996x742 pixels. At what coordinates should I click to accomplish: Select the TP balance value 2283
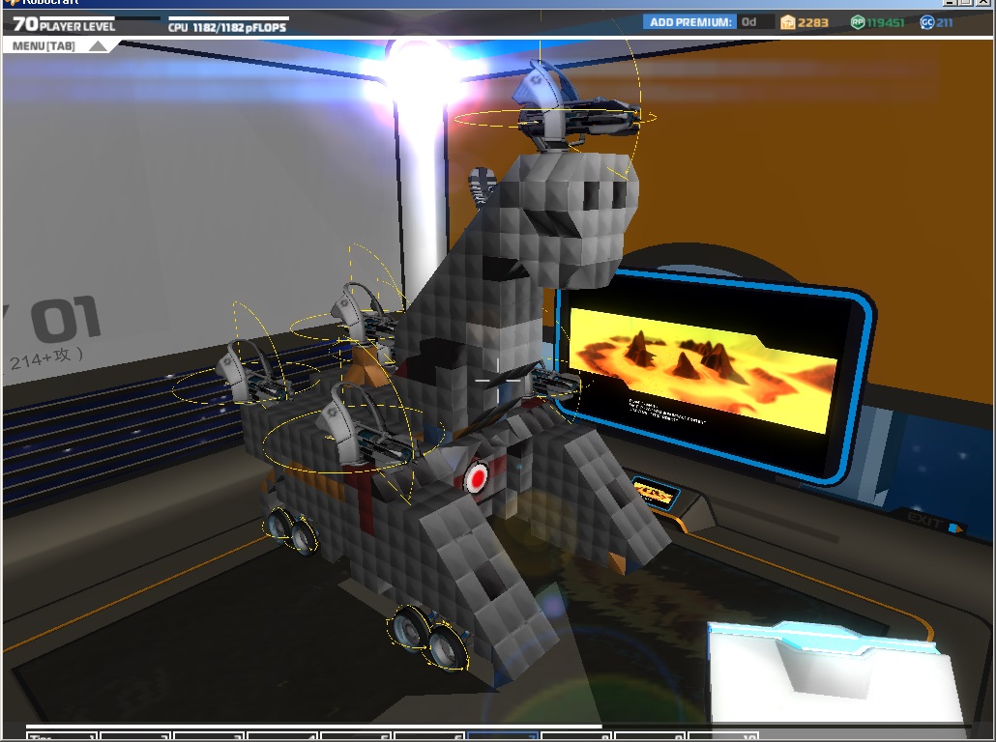pos(813,23)
